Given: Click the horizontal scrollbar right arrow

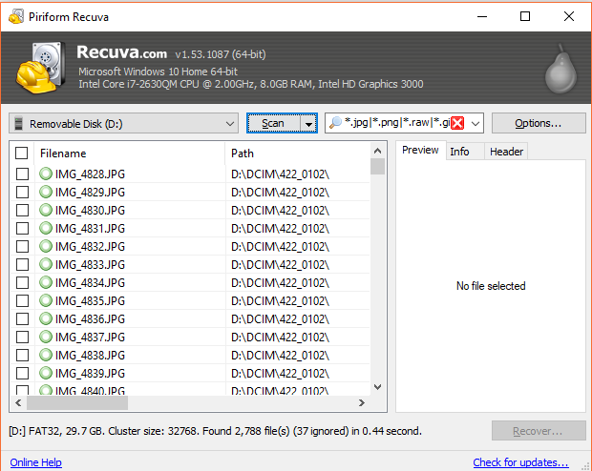Looking at the screenshot, I should pos(361,402).
